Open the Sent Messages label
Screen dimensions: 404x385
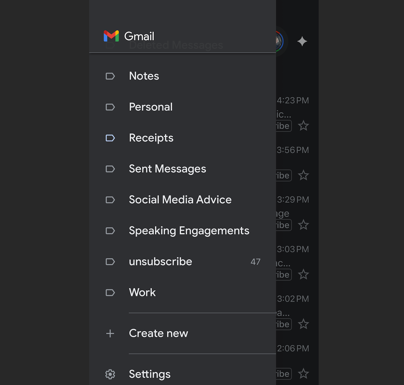[167, 169]
